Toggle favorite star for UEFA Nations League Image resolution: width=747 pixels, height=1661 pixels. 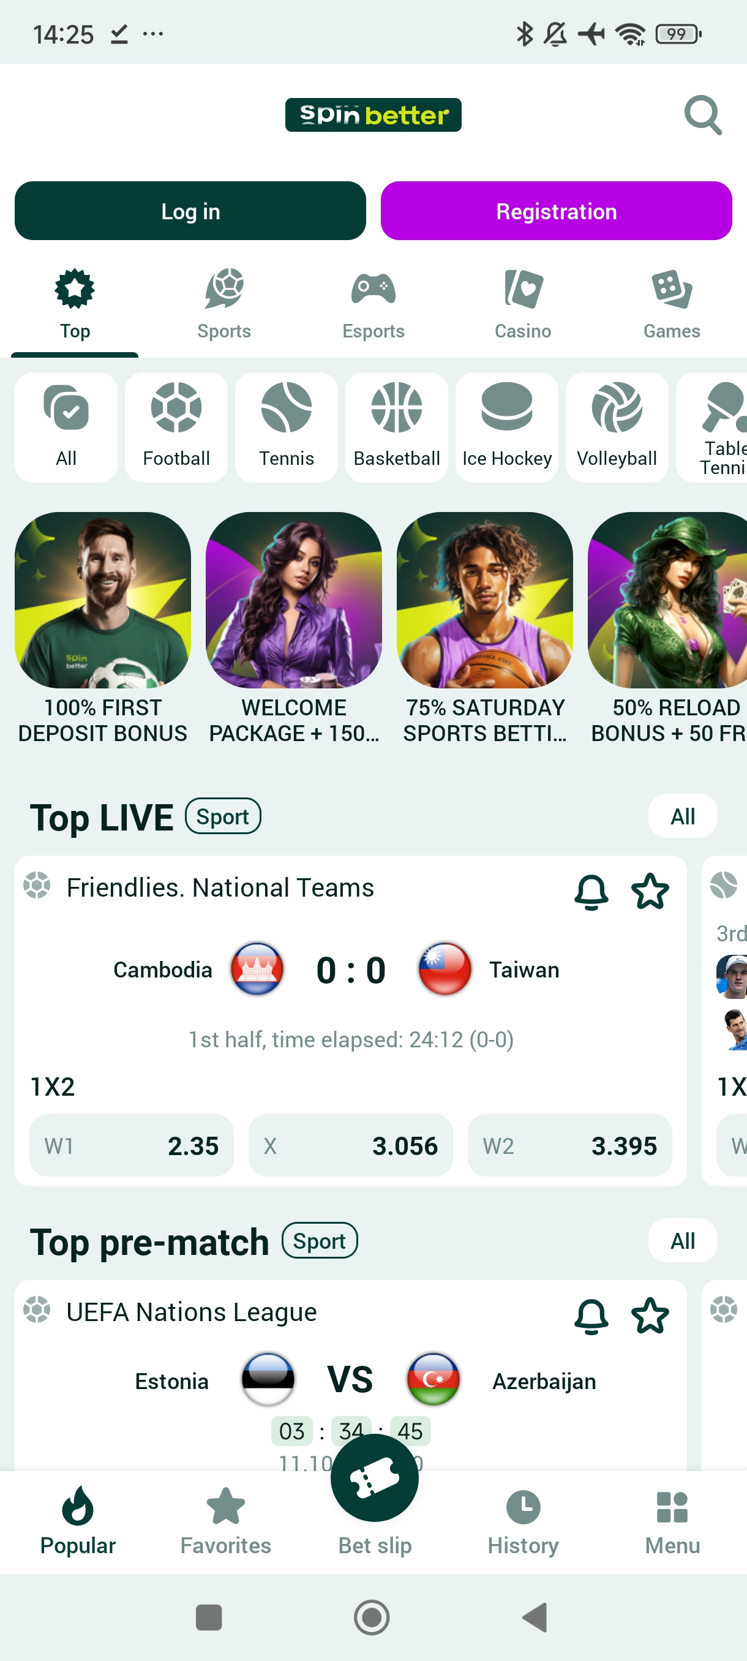pos(650,1316)
